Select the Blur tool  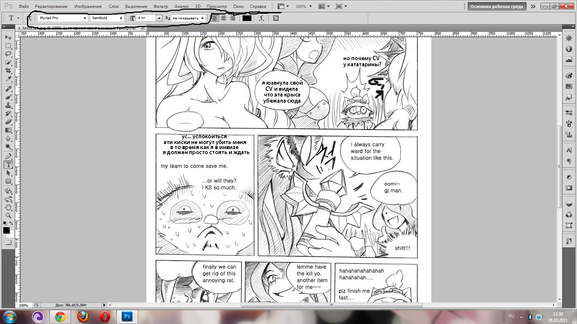[x=8, y=138]
